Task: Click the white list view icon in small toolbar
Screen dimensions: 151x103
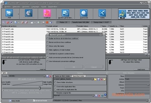Action: click(32, 22)
